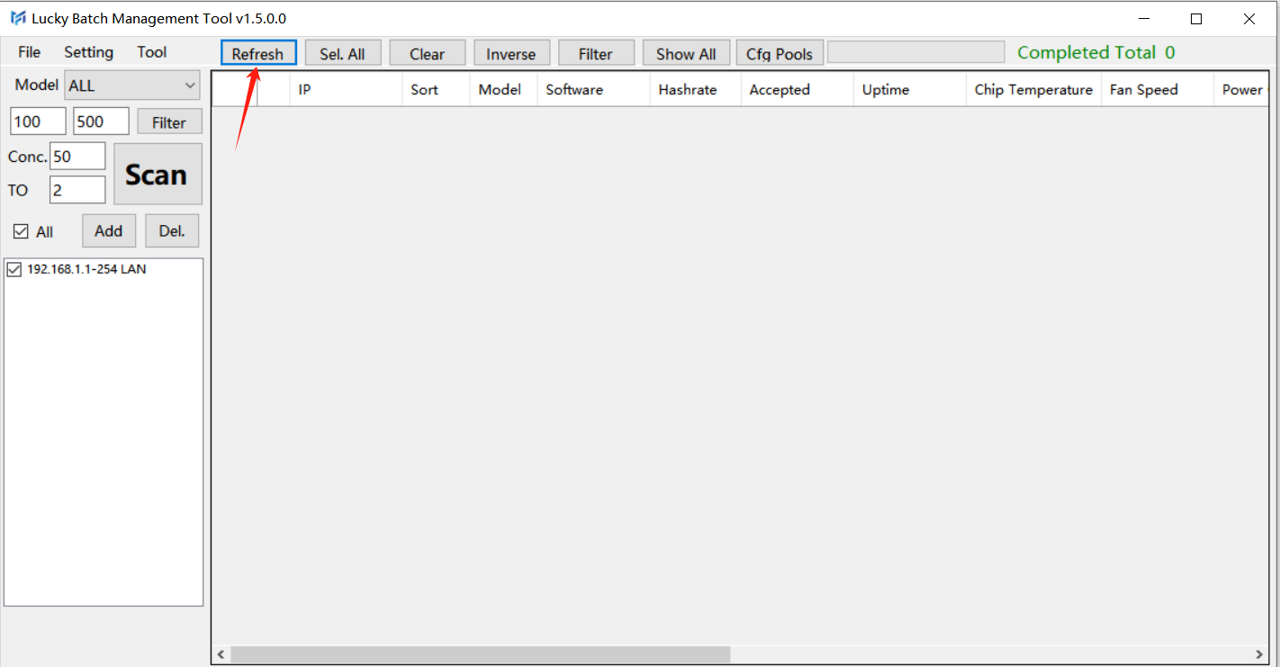Open the Tool menu
Image resolution: width=1280 pixels, height=667 pixels.
click(x=151, y=52)
